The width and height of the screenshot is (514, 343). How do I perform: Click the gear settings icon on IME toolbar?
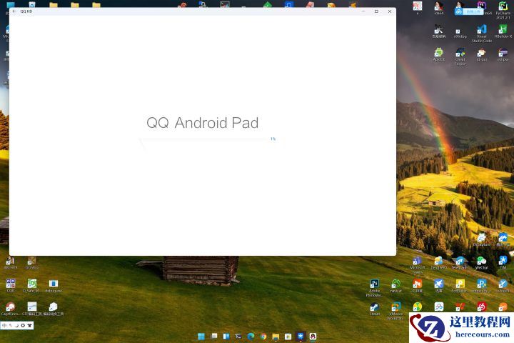click(23, 325)
